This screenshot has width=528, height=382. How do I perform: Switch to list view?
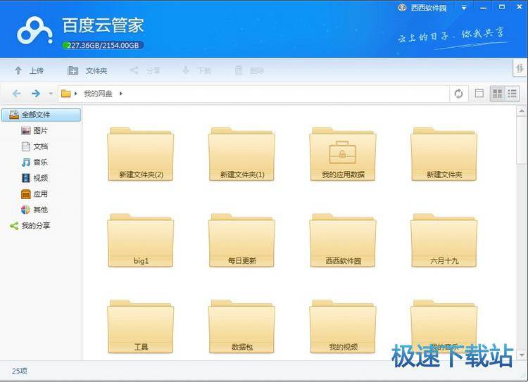pos(513,94)
